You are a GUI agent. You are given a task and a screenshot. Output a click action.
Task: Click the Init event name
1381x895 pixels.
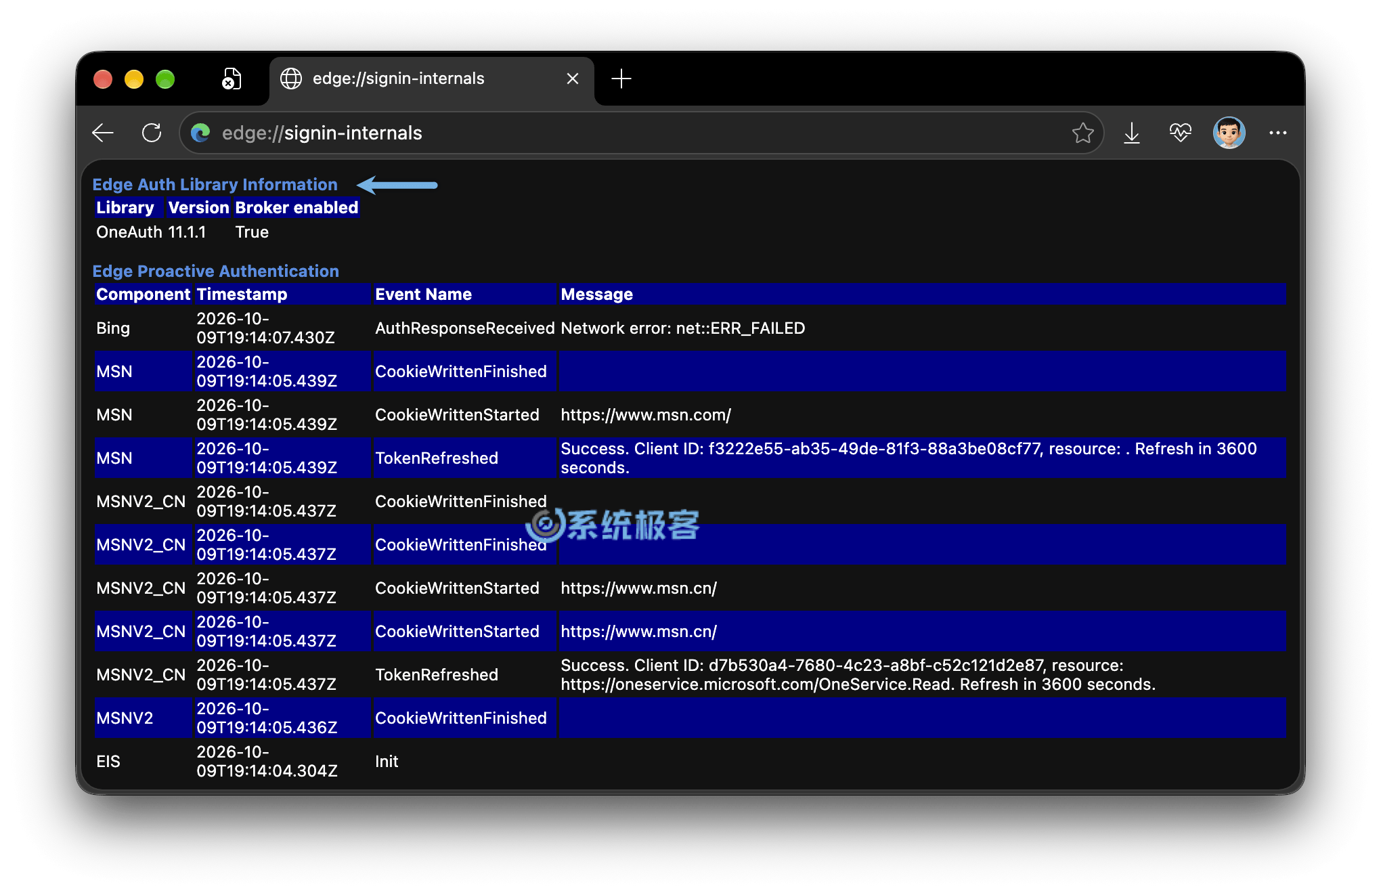point(387,762)
